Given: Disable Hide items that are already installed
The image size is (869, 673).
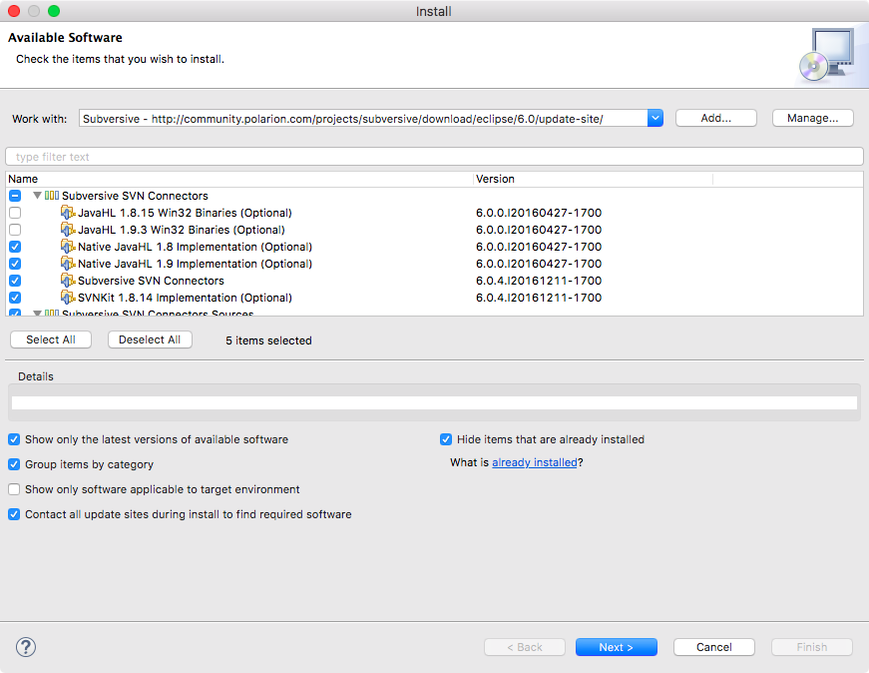Looking at the screenshot, I should coord(446,439).
